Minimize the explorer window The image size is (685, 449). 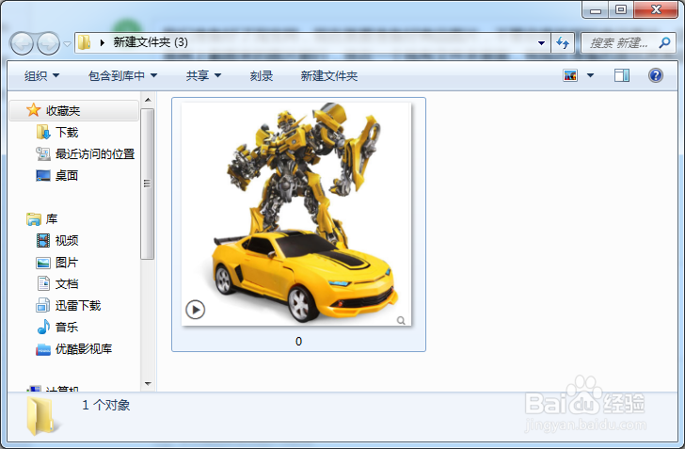[595, 10]
